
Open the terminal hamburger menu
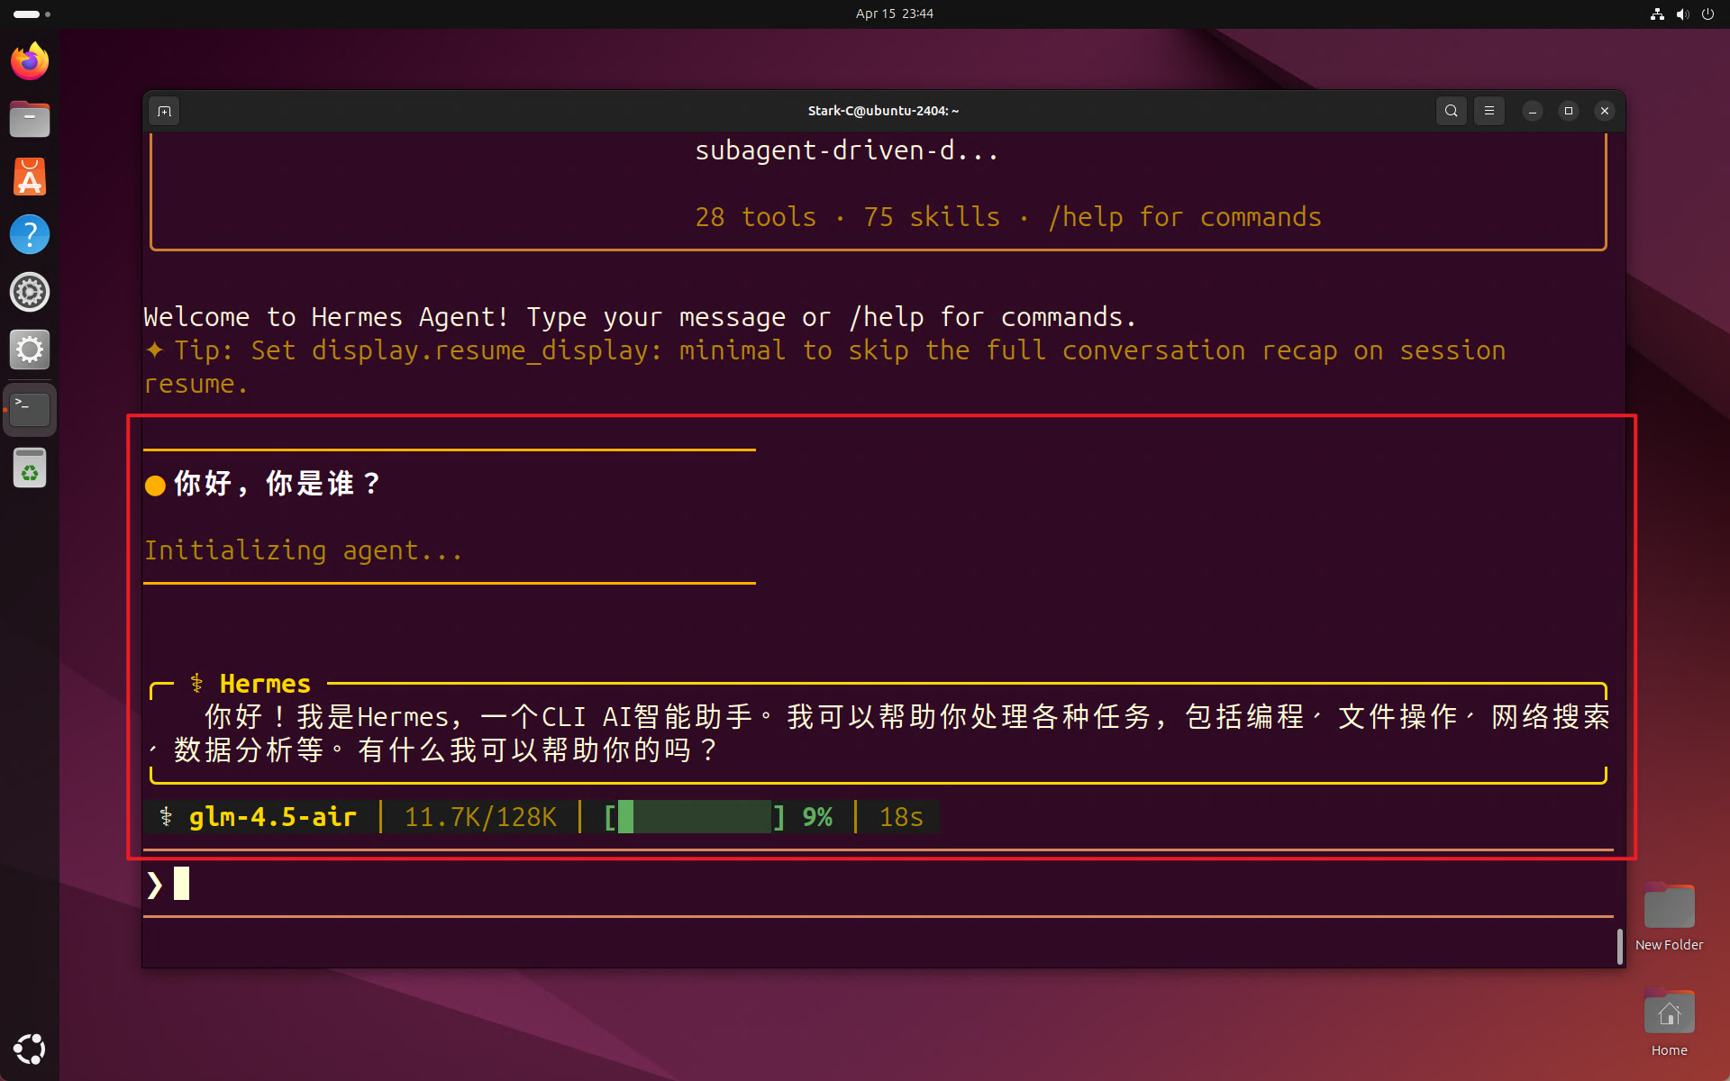click(1489, 111)
